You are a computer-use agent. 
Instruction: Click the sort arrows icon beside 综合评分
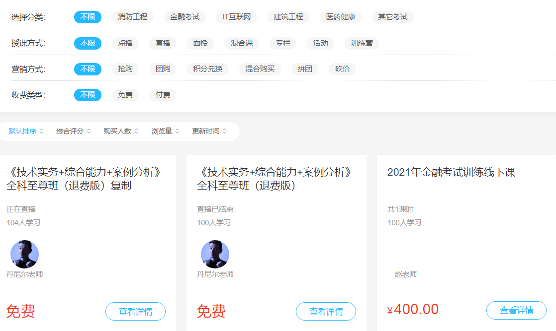pos(89,132)
